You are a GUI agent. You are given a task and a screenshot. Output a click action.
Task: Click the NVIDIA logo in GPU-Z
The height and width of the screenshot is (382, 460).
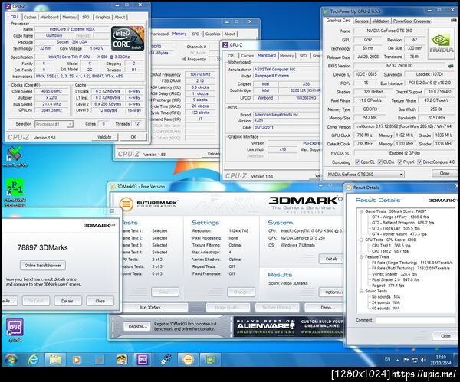coord(442,43)
